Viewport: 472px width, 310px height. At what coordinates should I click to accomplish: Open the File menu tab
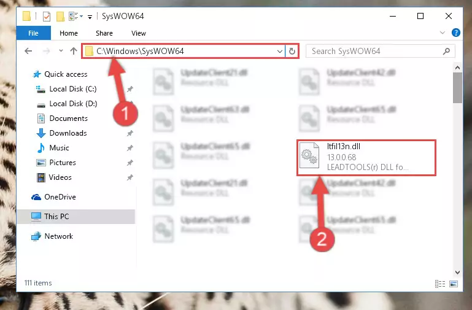[33, 33]
